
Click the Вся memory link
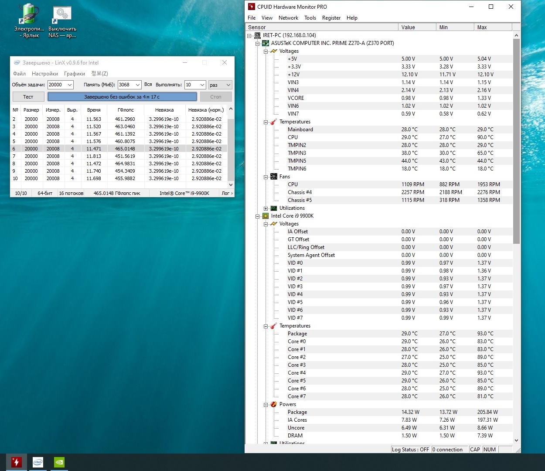(148, 85)
